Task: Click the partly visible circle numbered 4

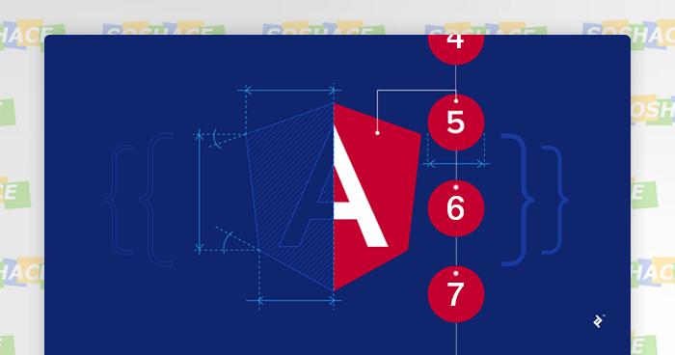Action: [x=456, y=49]
